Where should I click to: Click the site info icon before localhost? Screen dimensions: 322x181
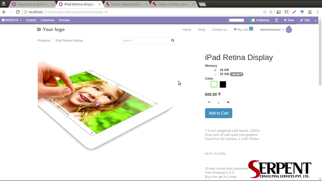click(25, 12)
